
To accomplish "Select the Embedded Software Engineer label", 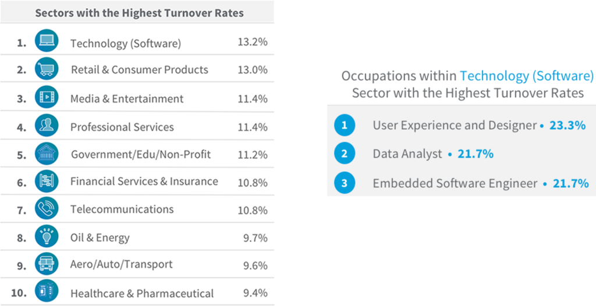I will click(x=455, y=184).
